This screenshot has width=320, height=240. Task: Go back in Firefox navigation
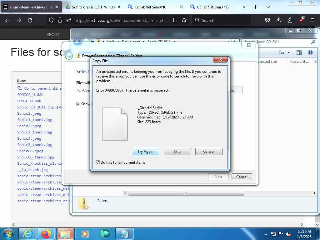point(7,20)
